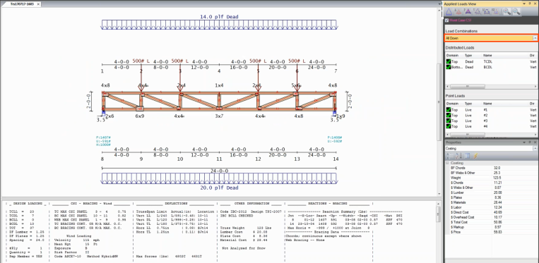The width and height of the screenshot is (539, 263).
Task: Uncheck the TCDL distributed load row
Action: pos(449,62)
